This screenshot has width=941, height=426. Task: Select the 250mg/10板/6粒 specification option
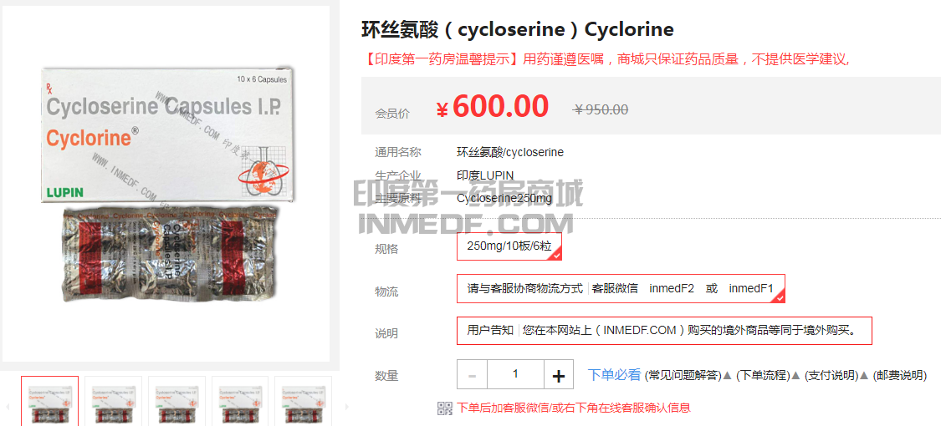(x=509, y=246)
